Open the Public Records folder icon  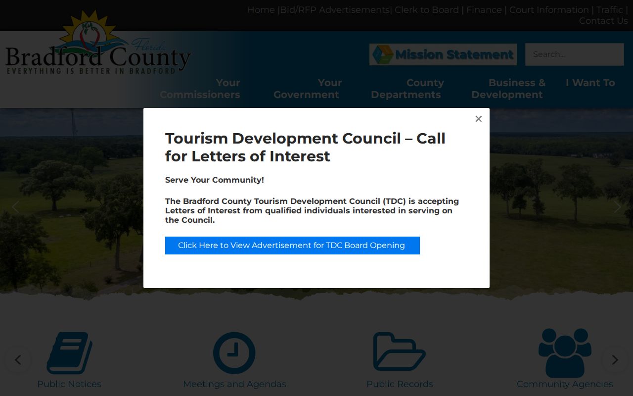click(x=400, y=351)
